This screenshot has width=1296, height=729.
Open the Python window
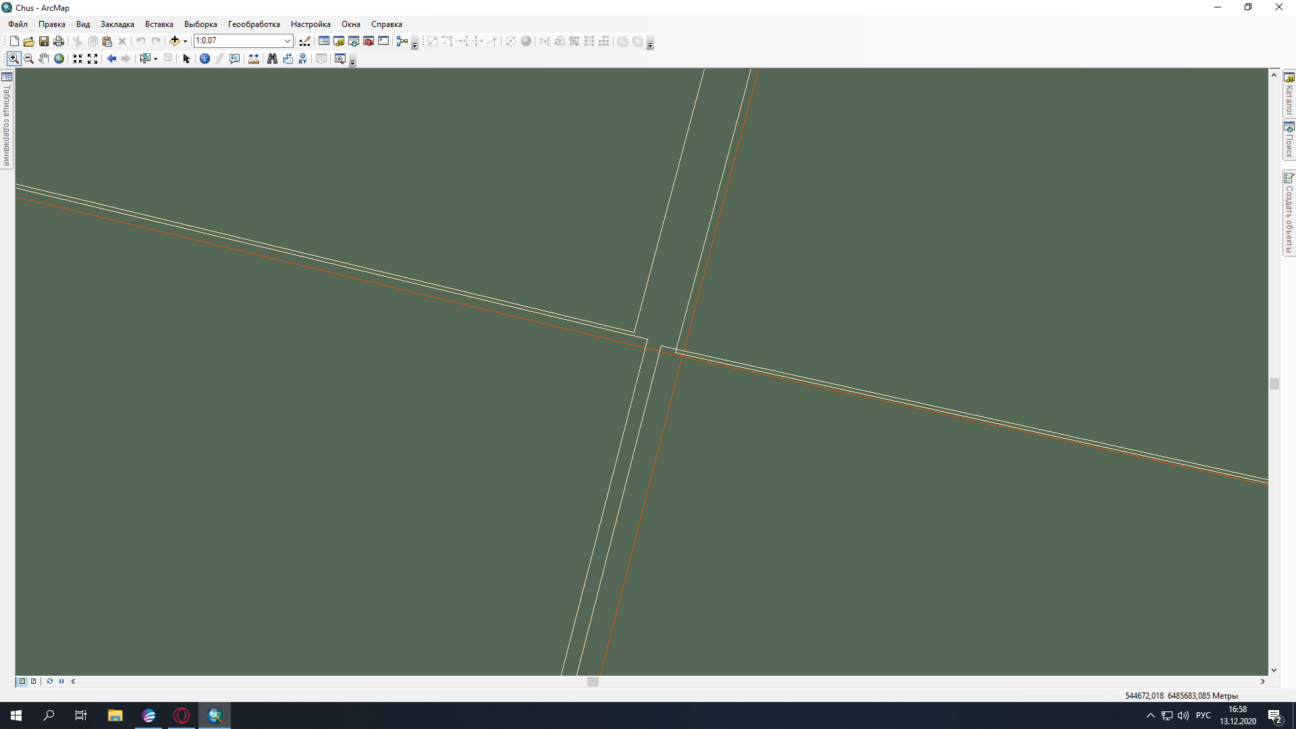[382, 41]
